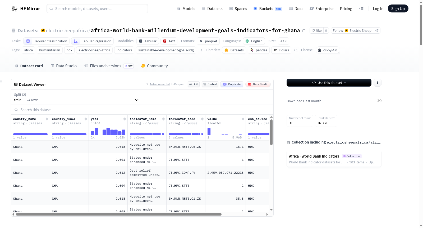Click the Log In link
Viewport: 423px width, 228px height.
pos(378,9)
